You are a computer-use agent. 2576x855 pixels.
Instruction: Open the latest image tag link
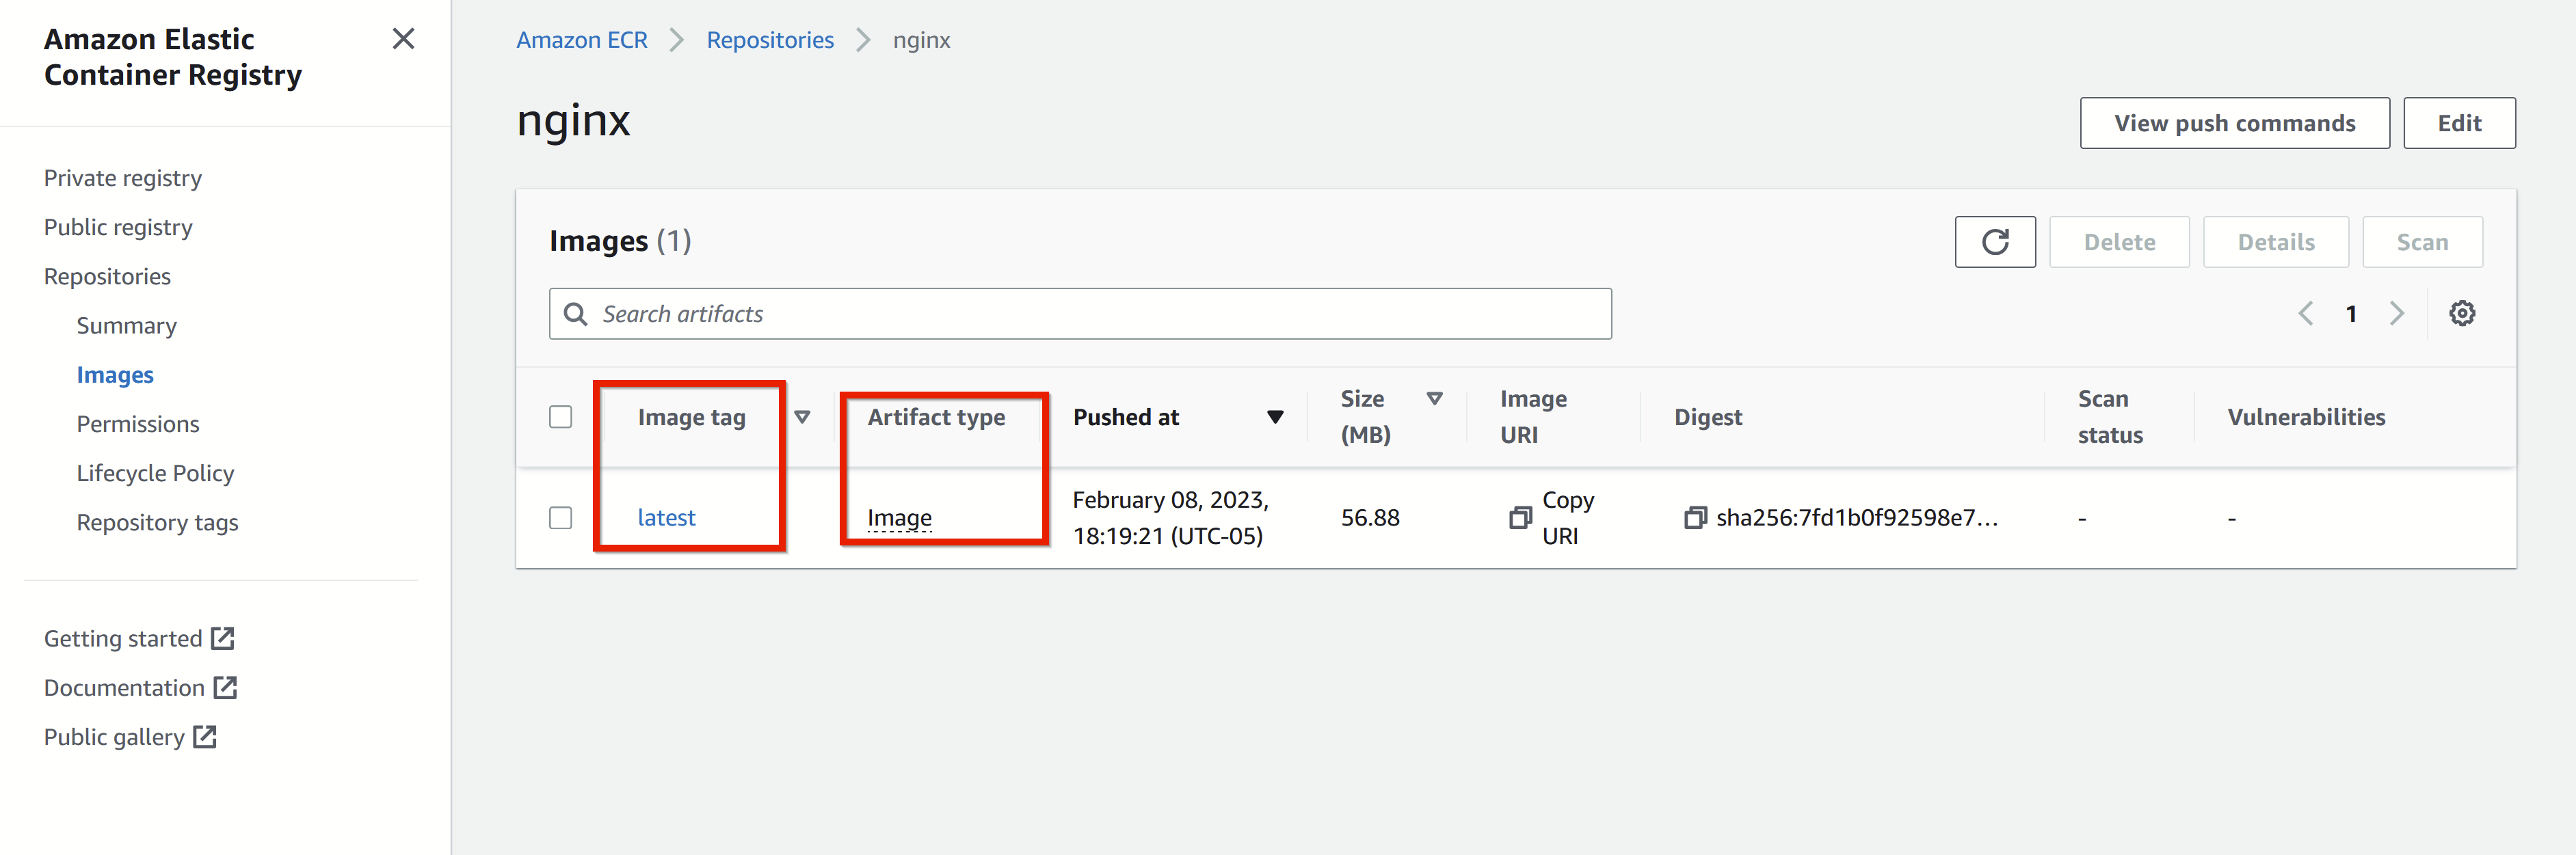coord(666,518)
